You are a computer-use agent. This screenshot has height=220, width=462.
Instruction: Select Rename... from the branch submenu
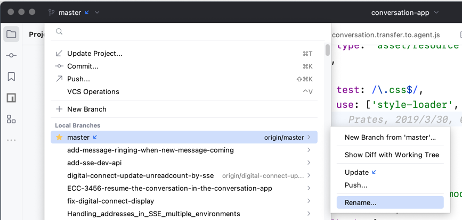(x=360, y=202)
